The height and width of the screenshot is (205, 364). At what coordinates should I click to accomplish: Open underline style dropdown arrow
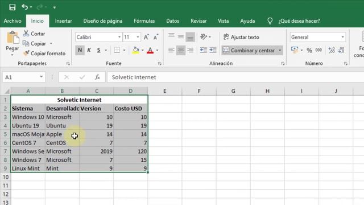coord(106,50)
